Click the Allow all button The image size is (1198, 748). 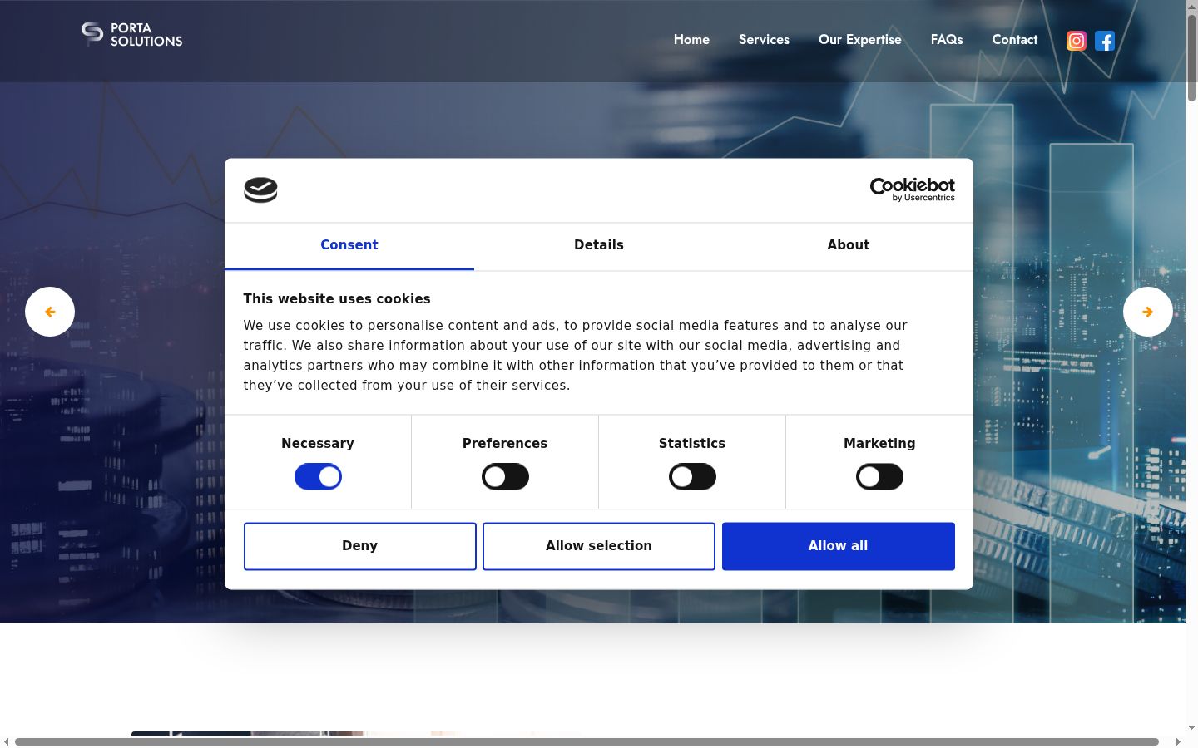[839, 546]
